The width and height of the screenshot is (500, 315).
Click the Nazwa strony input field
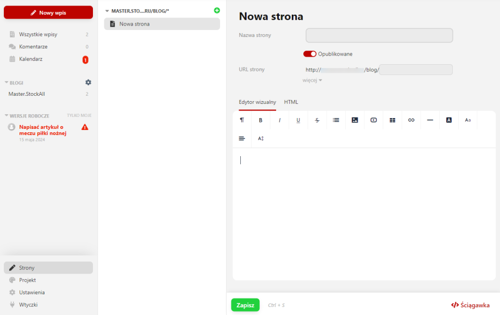click(x=379, y=35)
